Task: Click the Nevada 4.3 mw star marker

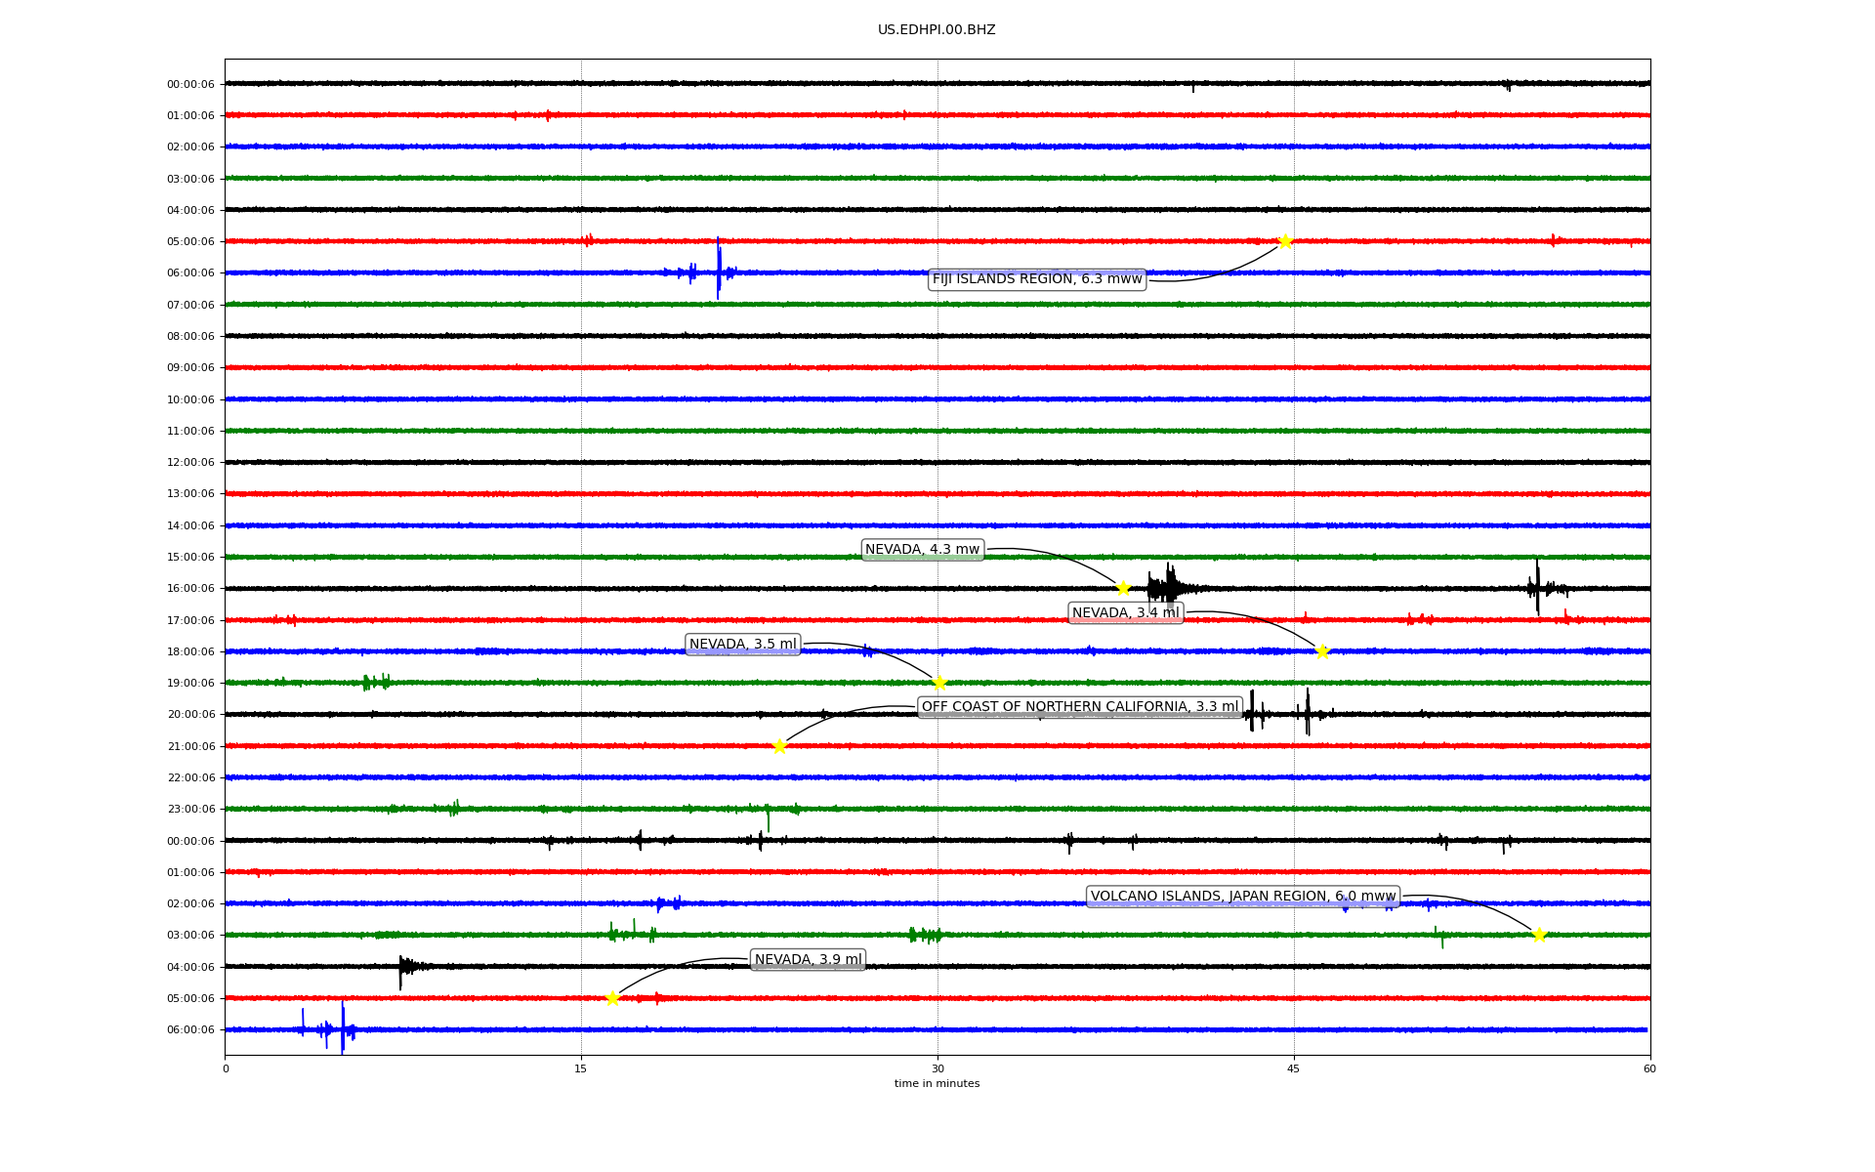Action: [x=1123, y=588]
